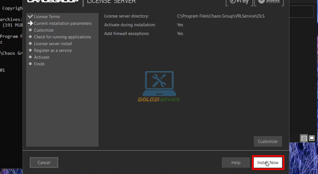This screenshot has height=174, width=318.
Task: Click the blue laptop wrench watermark
Action: coord(159,83)
